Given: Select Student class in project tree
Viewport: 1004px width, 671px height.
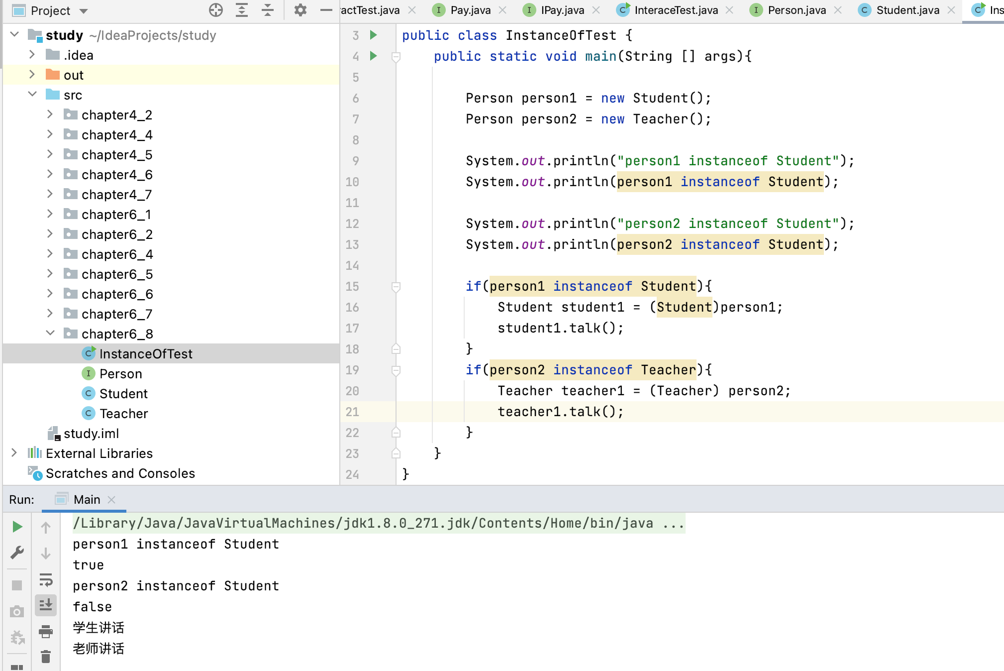Looking at the screenshot, I should click(171, 393).
